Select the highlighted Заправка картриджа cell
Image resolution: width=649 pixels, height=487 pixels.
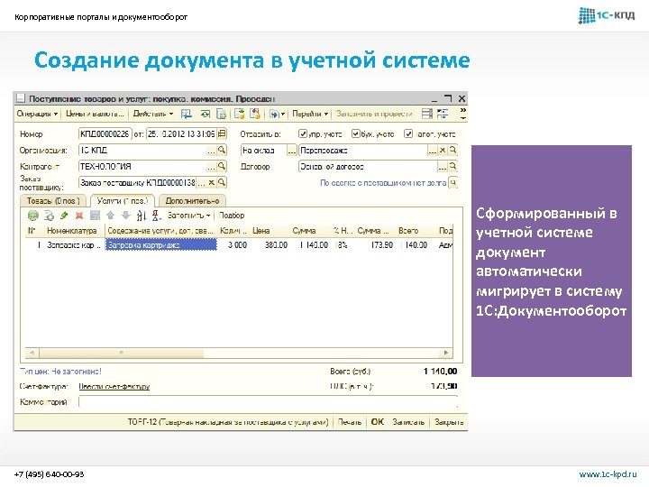(161, 245)
